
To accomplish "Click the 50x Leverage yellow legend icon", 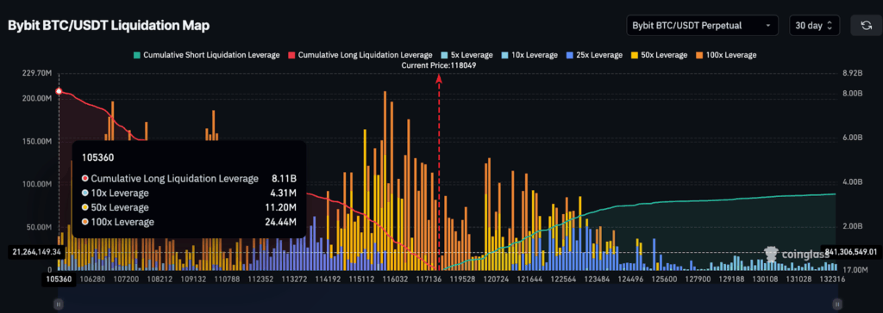I will click(635, 55).
